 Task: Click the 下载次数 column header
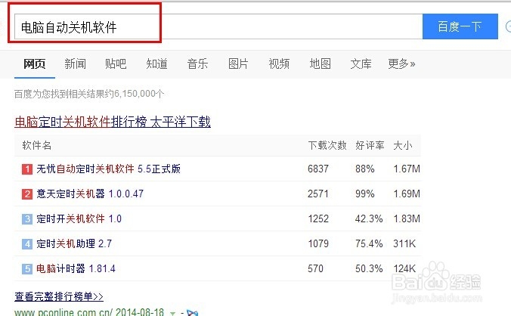[x=327, y=145]
